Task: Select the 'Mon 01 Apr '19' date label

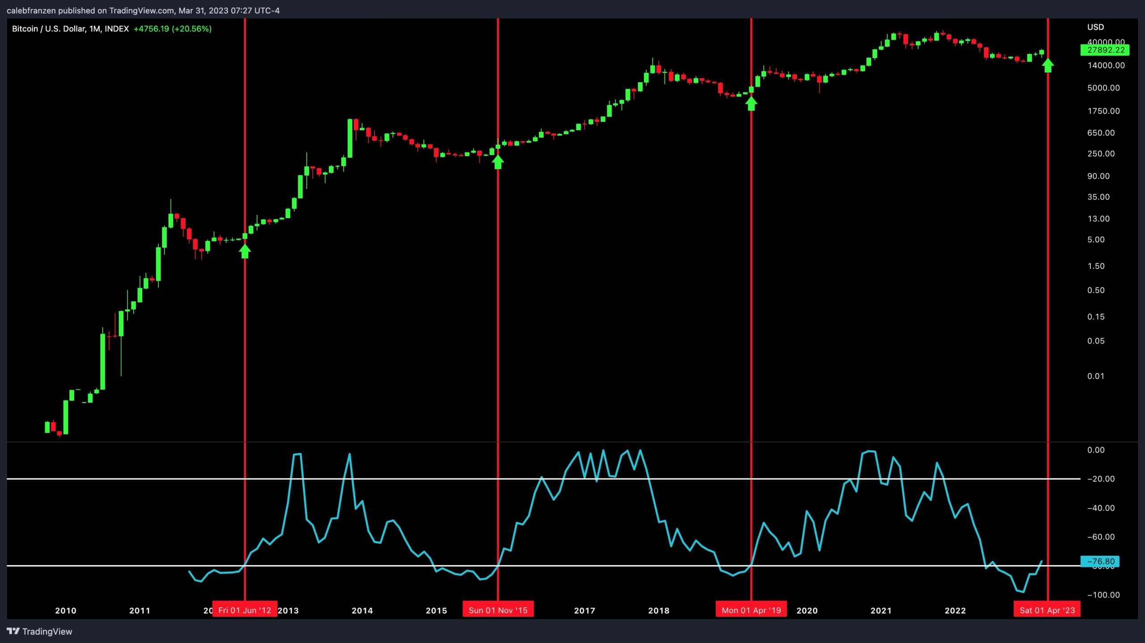Action: pyautogui.click(x=751, y=610)
